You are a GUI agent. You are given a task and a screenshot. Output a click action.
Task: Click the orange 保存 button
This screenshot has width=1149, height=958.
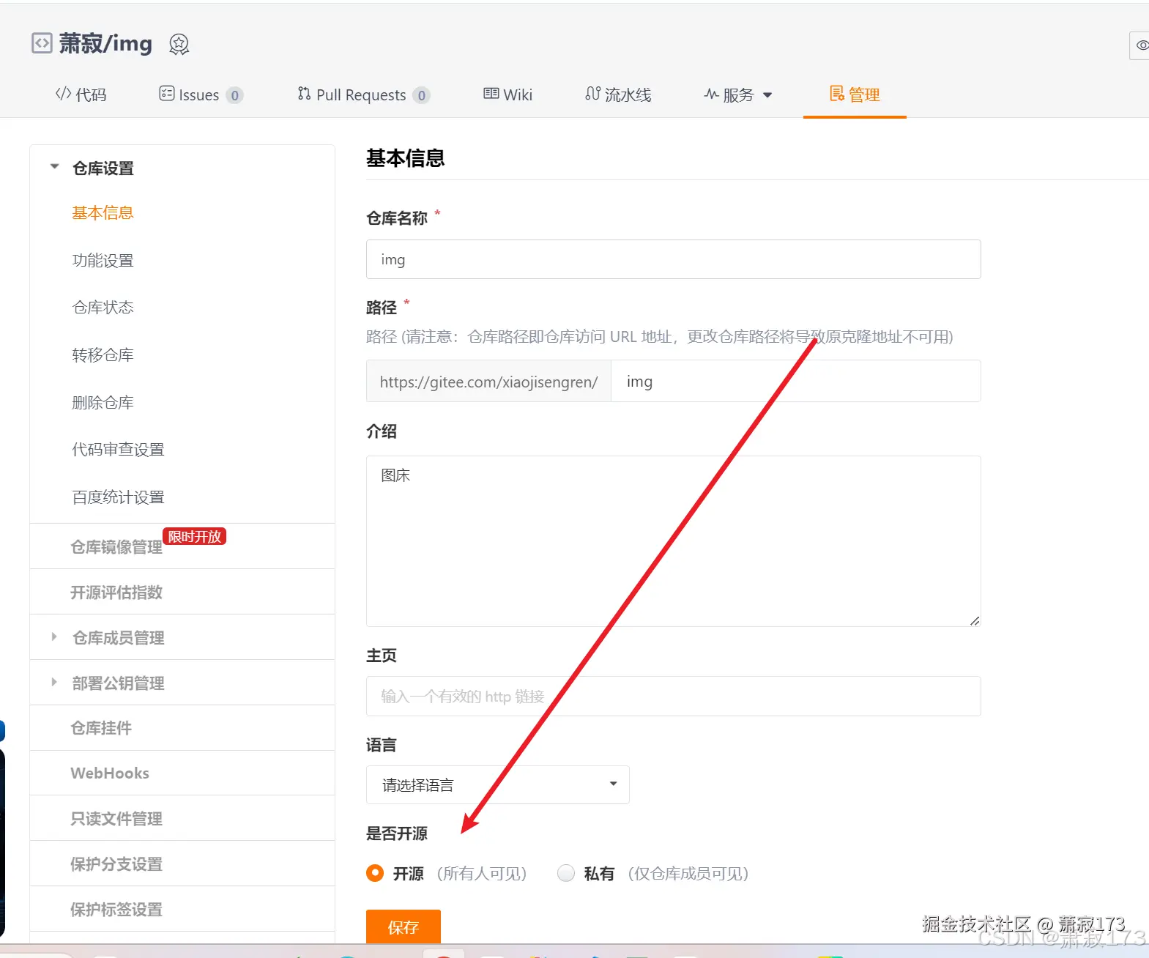point(404,927)
